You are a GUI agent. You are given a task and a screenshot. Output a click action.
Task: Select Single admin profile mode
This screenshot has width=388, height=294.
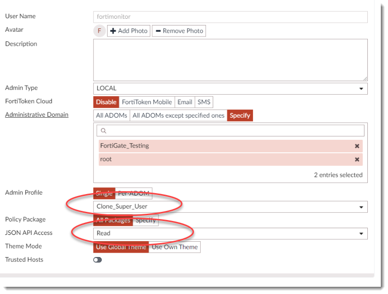[x=104, y=193]
